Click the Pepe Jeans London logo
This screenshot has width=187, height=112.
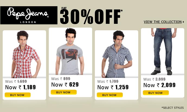tap(29, 15)
